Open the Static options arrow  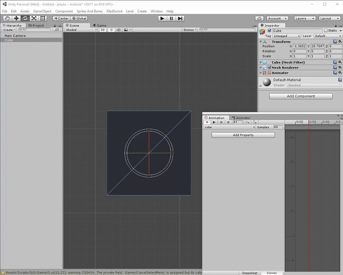point(341,31)
